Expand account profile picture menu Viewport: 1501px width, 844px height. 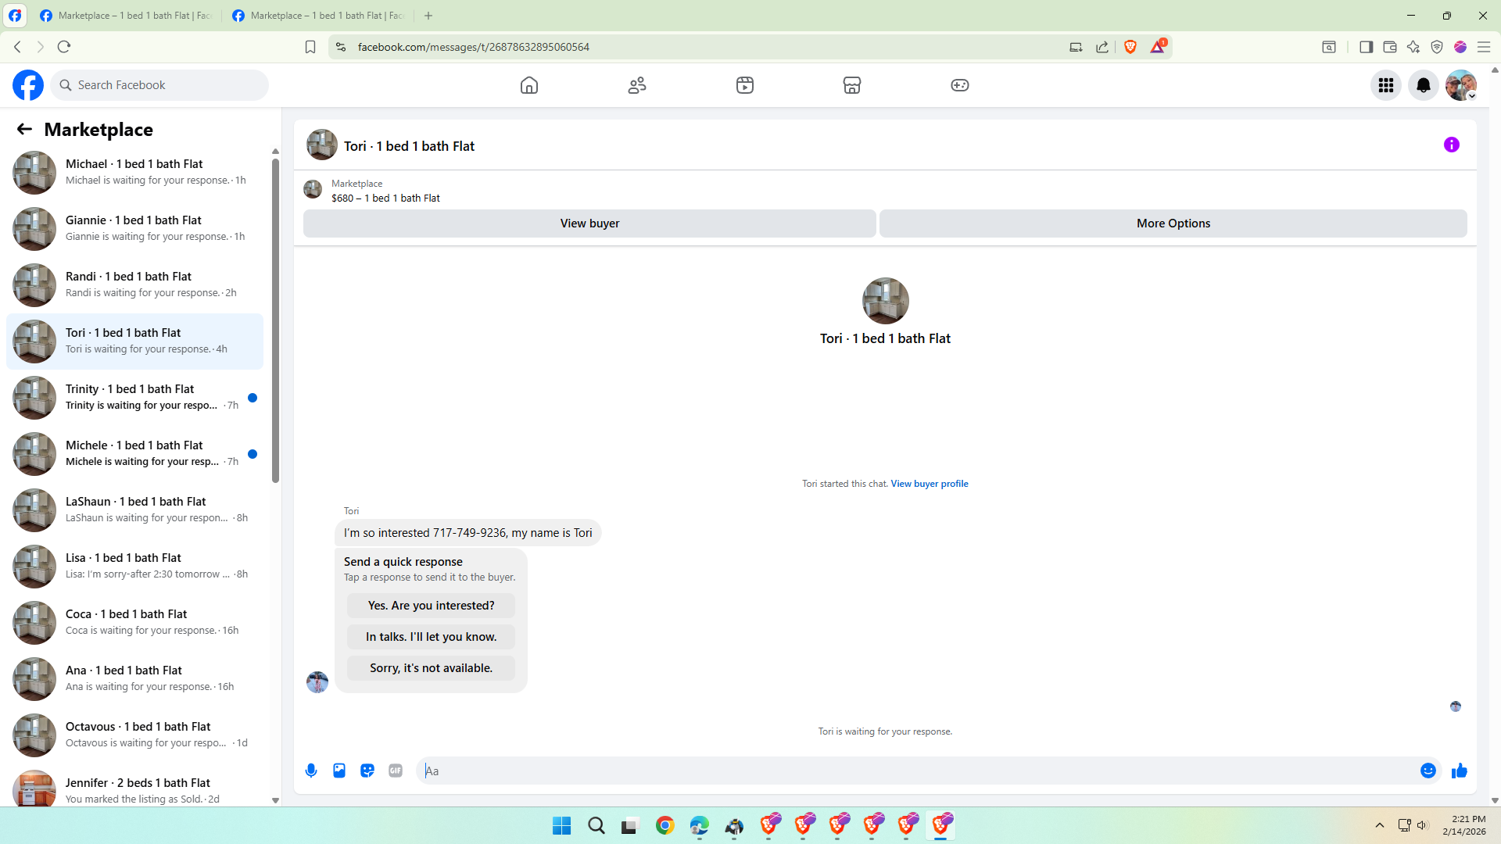(x=1460, y=85)
